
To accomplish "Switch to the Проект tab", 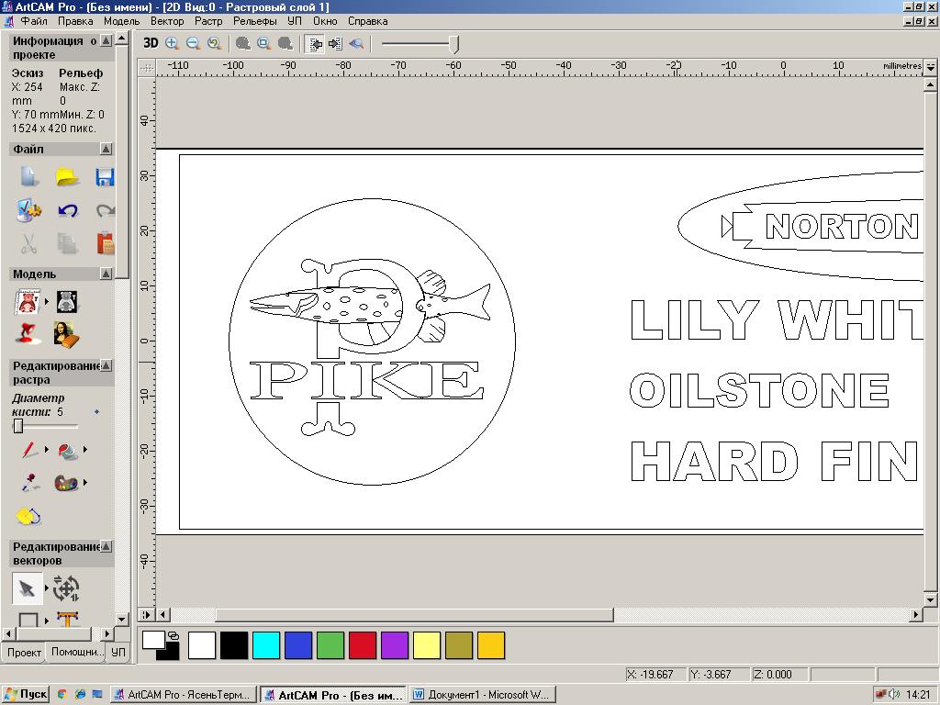I will 24,652.
